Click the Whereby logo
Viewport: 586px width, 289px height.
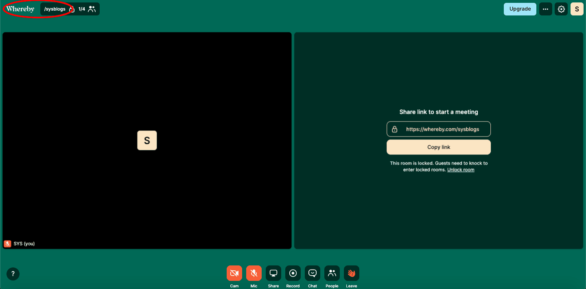(x=20, y=9)
